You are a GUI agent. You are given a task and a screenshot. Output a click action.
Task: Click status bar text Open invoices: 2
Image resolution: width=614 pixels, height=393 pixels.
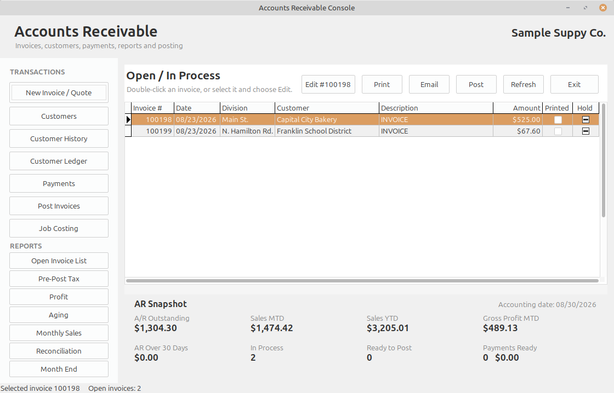[115, 388]
